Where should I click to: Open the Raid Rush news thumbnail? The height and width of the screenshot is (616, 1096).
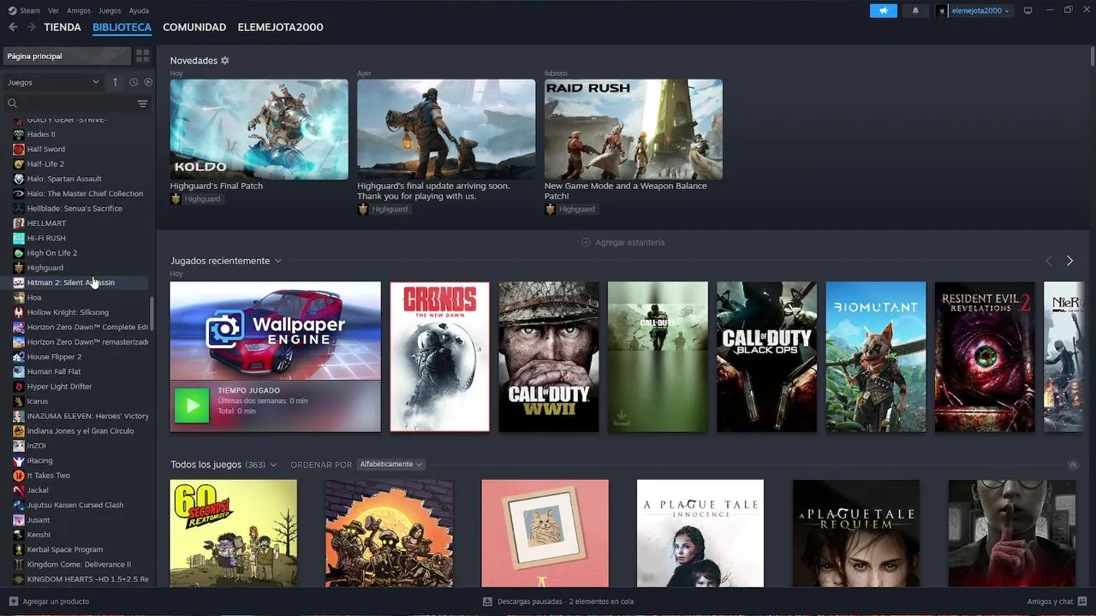click(x=634, y=129)
